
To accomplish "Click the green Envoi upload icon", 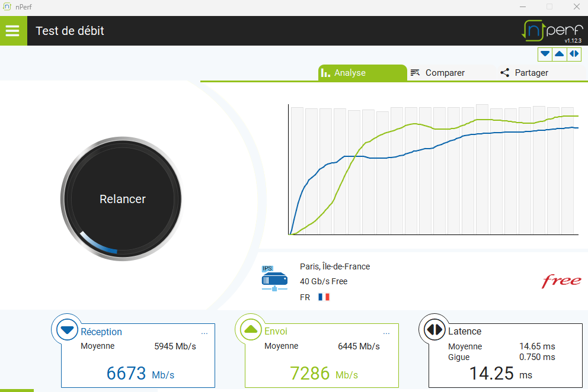I will [x=250, y=329].
